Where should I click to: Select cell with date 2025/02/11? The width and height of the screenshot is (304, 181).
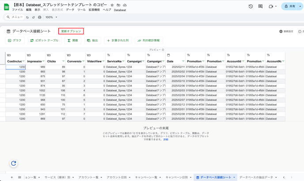click(175, 67)
